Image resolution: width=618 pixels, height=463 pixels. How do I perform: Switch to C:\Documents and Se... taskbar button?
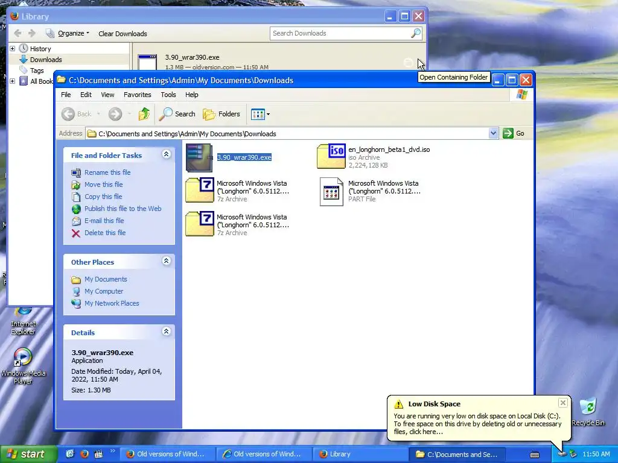(457, 454)
